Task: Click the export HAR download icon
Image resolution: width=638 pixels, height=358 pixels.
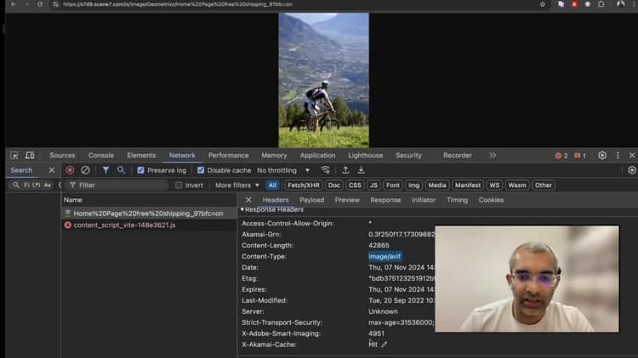Action: coord(361,170)
